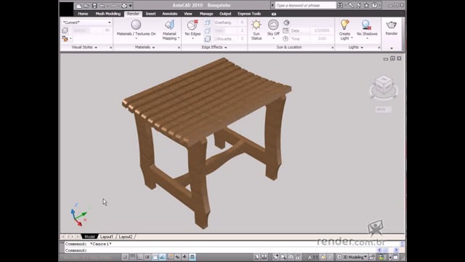Open the Sun & Location panel dialog launcher arrow

[332, 47]
